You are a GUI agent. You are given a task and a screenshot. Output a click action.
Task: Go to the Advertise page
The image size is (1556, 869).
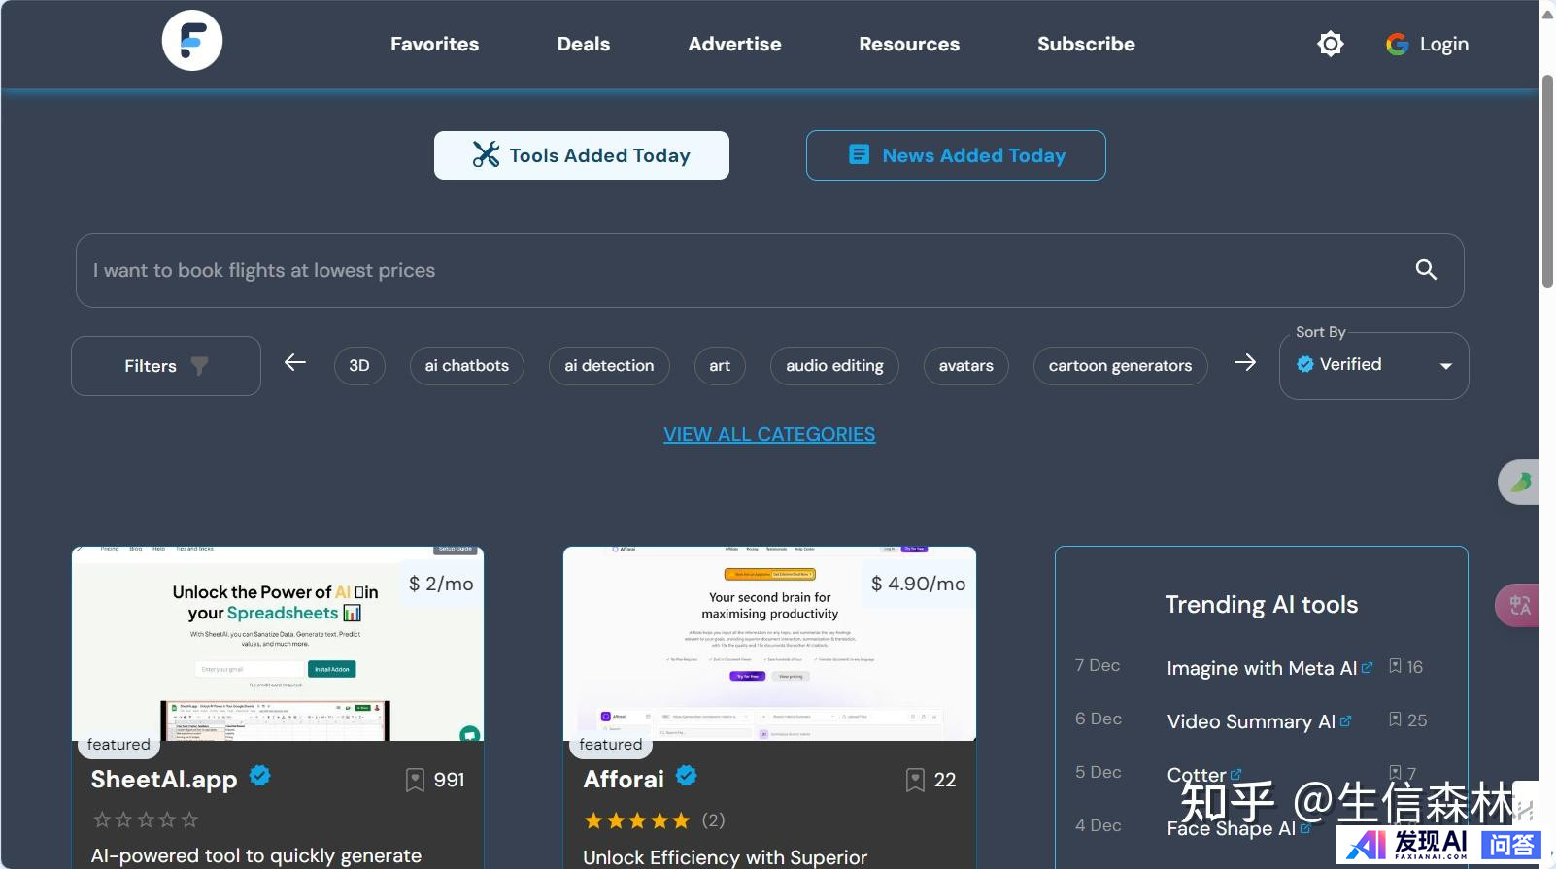point(734,44)
